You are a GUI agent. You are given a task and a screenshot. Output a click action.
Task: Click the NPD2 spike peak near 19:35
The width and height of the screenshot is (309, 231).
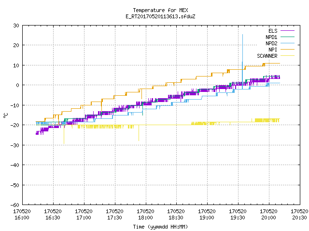coord(242,35)
